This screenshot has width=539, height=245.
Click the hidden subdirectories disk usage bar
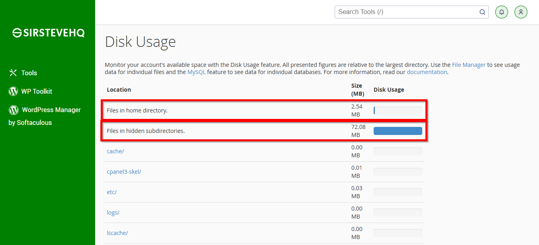click(x=398, y=131)
